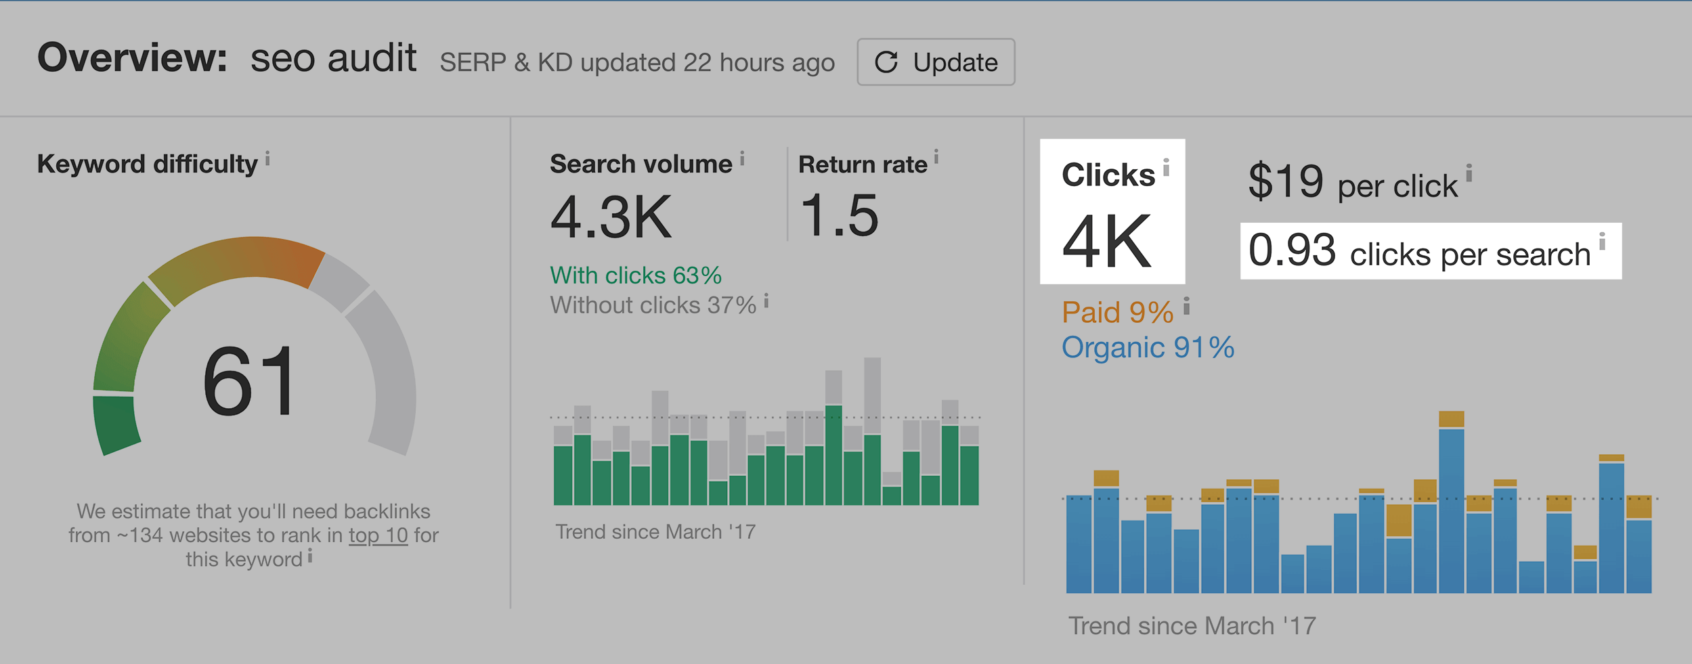1692x664 pixels.
Task: Click the refresh icon inside Update button
Action: 886,62
